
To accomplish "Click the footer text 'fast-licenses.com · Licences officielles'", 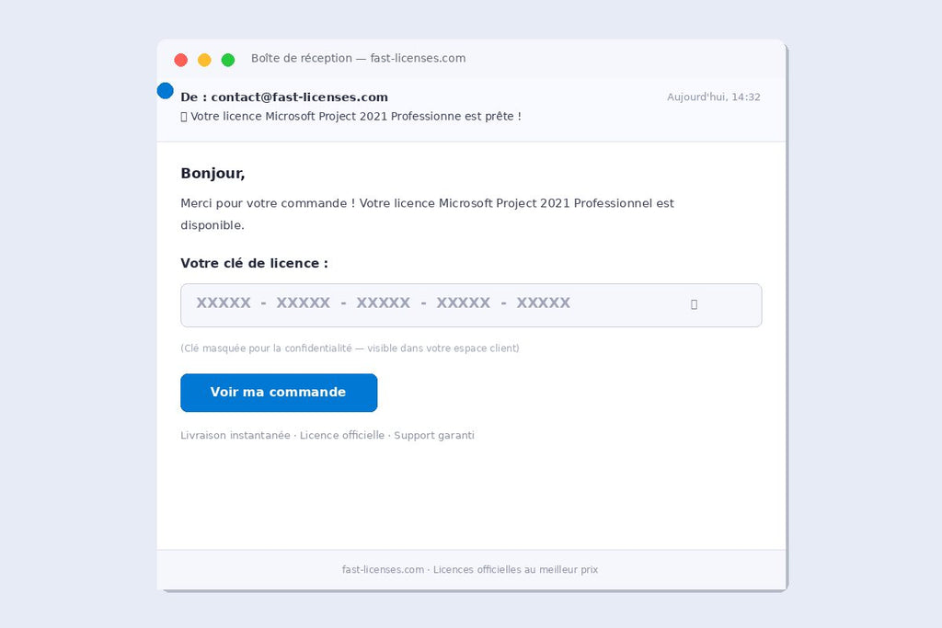I will pos(470,569).
